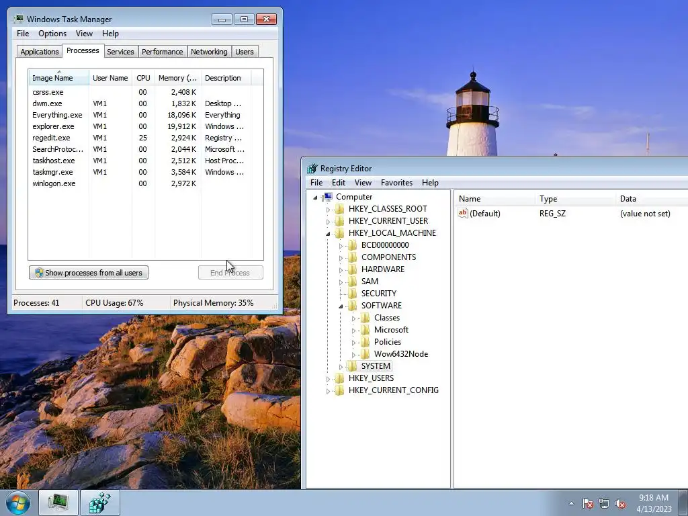Switch to the Performance tab
The width and height of the screenshot is (688, 516).
[x=163, y=52]
